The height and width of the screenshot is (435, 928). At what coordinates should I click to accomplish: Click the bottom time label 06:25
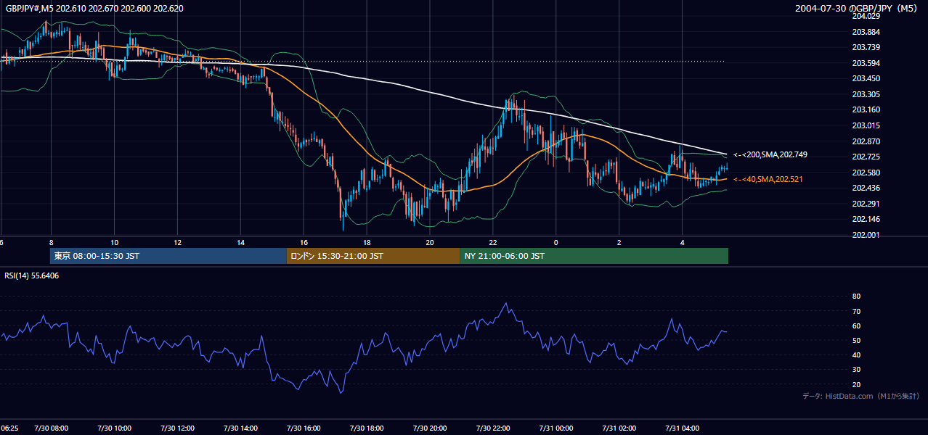click(9, 428)
